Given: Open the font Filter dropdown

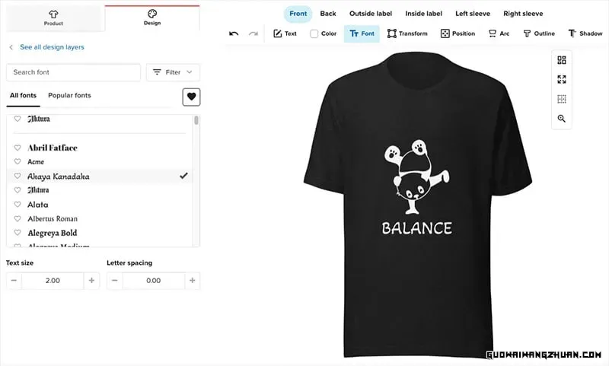Looking at the screenshot, I should click(173, 72).
